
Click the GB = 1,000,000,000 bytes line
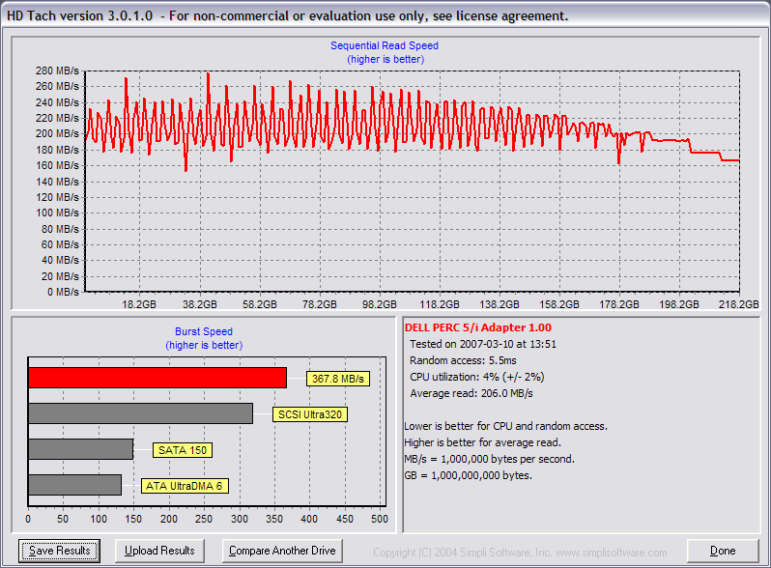click(x=468, y=475)
